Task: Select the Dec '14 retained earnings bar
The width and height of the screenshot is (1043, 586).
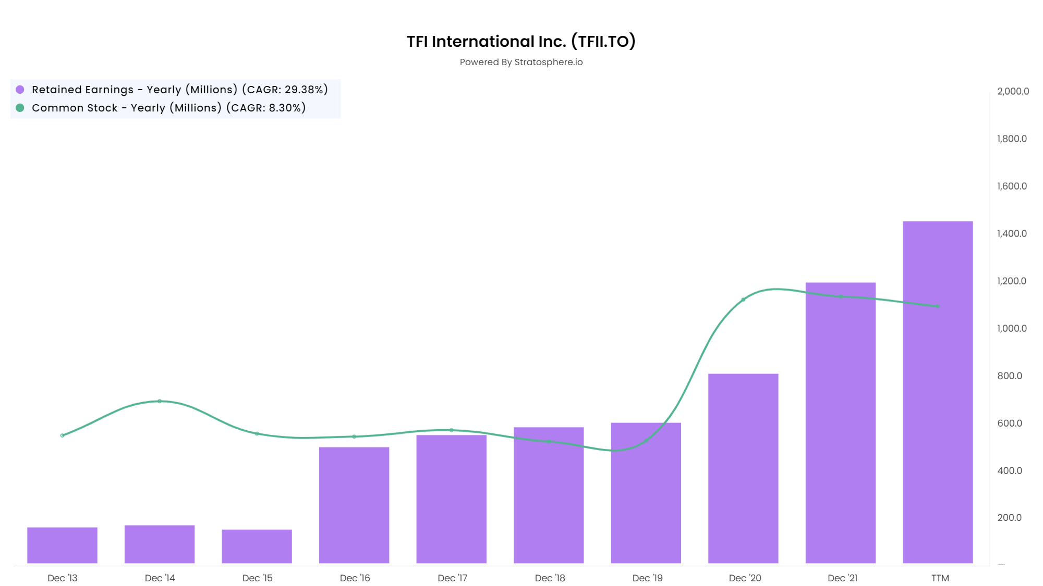Action: tap(160, 544)
